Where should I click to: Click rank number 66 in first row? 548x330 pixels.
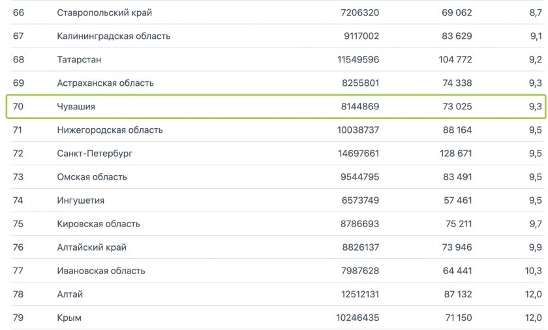(x=18, y=12)
